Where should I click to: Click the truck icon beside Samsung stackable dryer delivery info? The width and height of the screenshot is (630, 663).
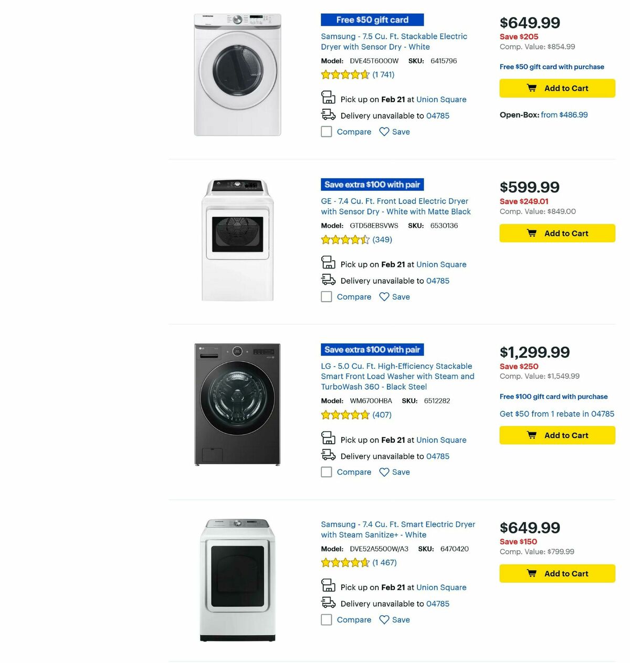point(328,114)
